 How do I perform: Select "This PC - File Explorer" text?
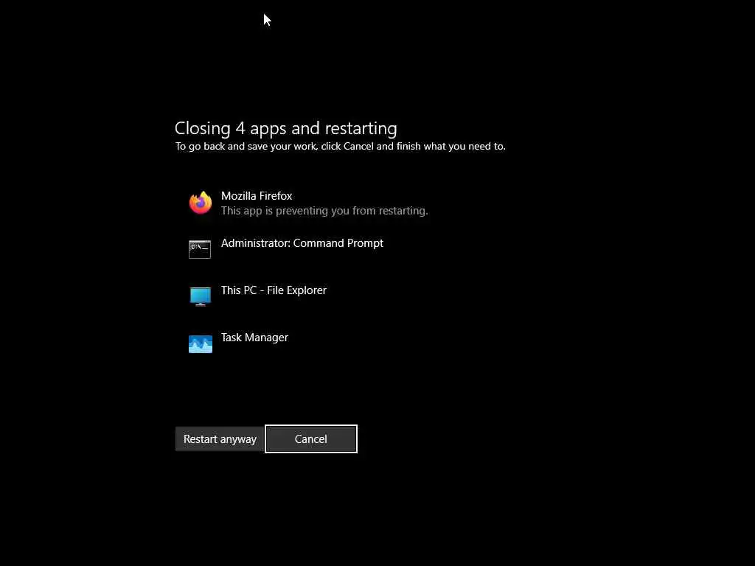[x=274, y=290]
